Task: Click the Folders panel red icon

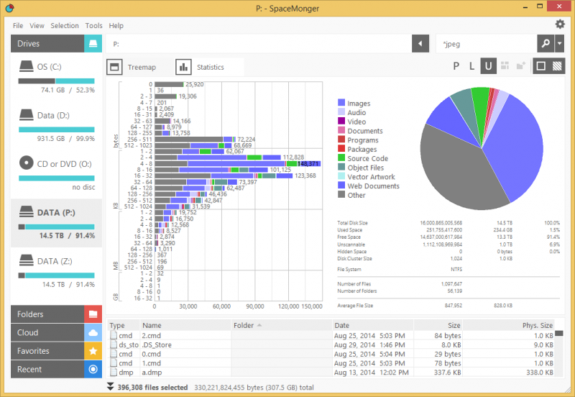Action: [93, 314]
